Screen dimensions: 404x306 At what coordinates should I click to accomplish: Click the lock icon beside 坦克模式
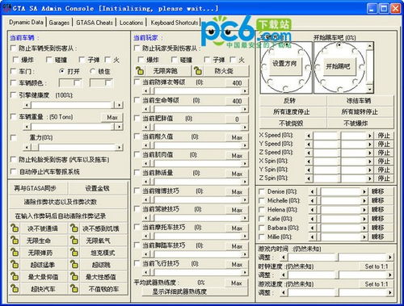coord(74,253)
